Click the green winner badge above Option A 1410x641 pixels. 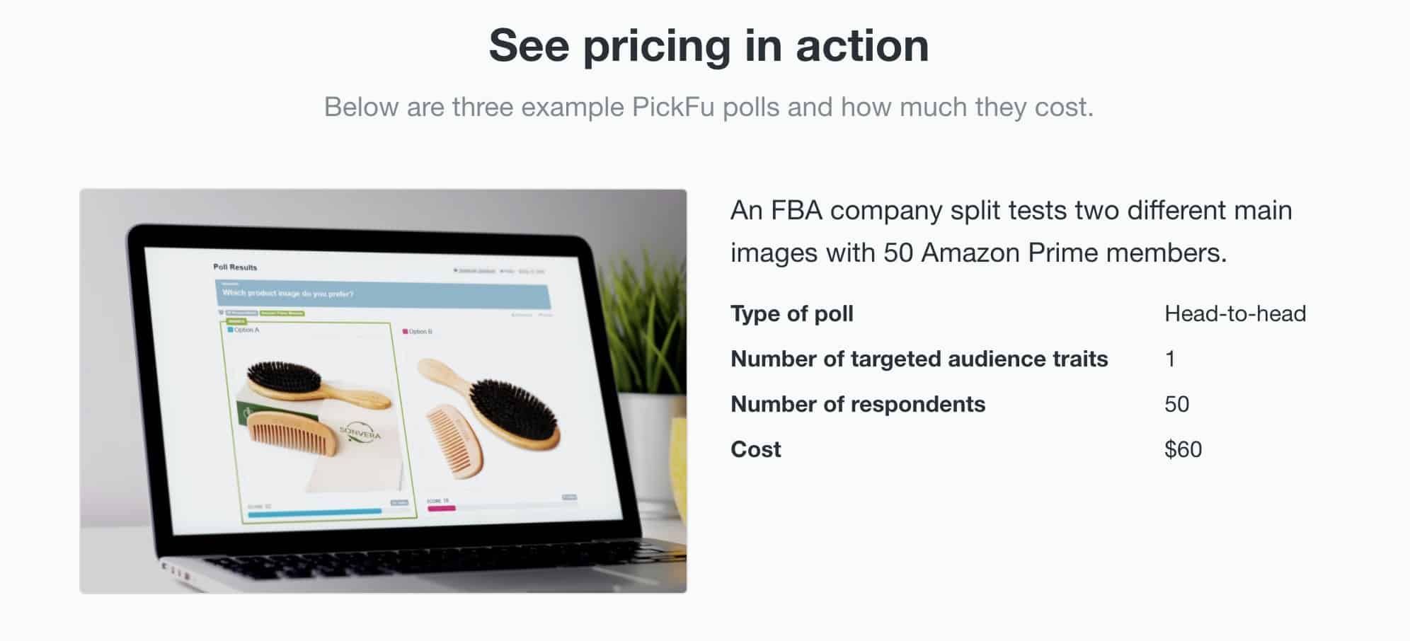[236, 321]
